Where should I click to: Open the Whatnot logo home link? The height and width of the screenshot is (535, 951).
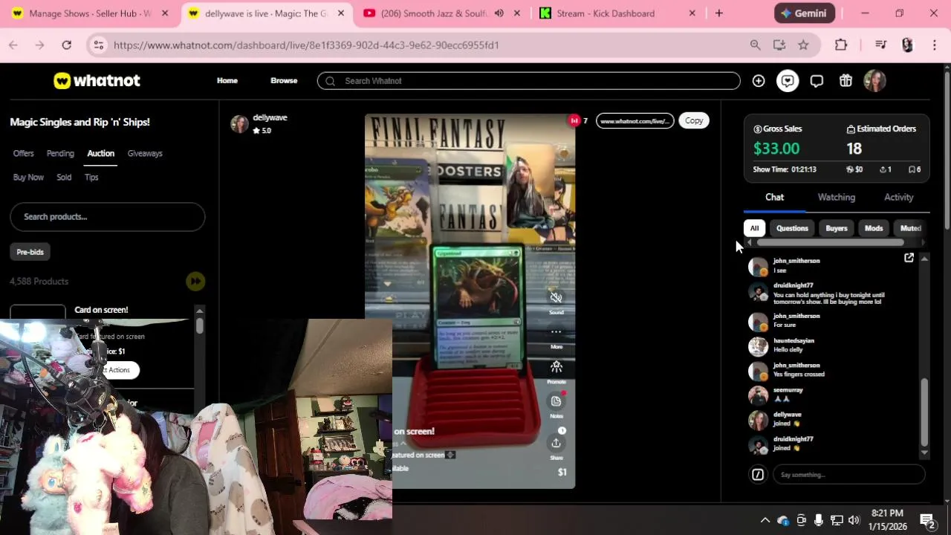click(97, 81)
